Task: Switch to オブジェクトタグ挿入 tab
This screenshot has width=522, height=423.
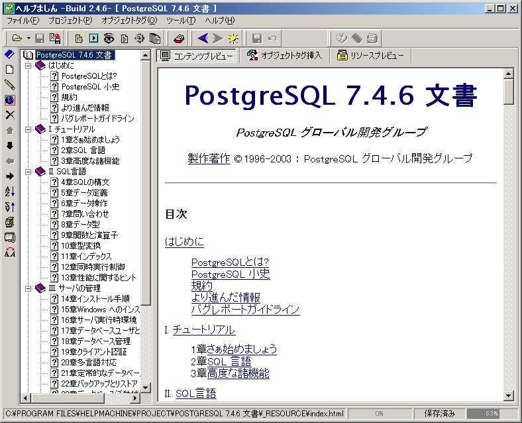Action: [x=284, y=56]
